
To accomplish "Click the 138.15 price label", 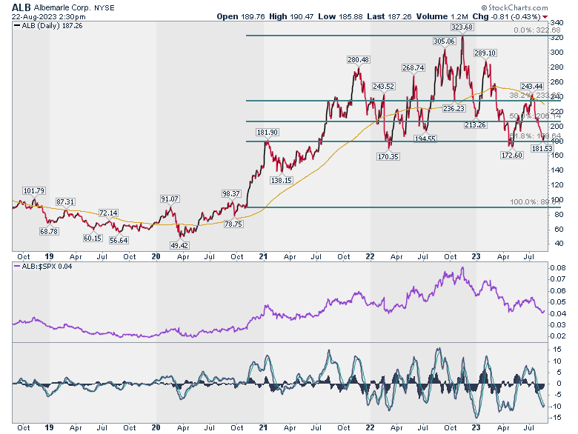I will (x=282, y=181).
